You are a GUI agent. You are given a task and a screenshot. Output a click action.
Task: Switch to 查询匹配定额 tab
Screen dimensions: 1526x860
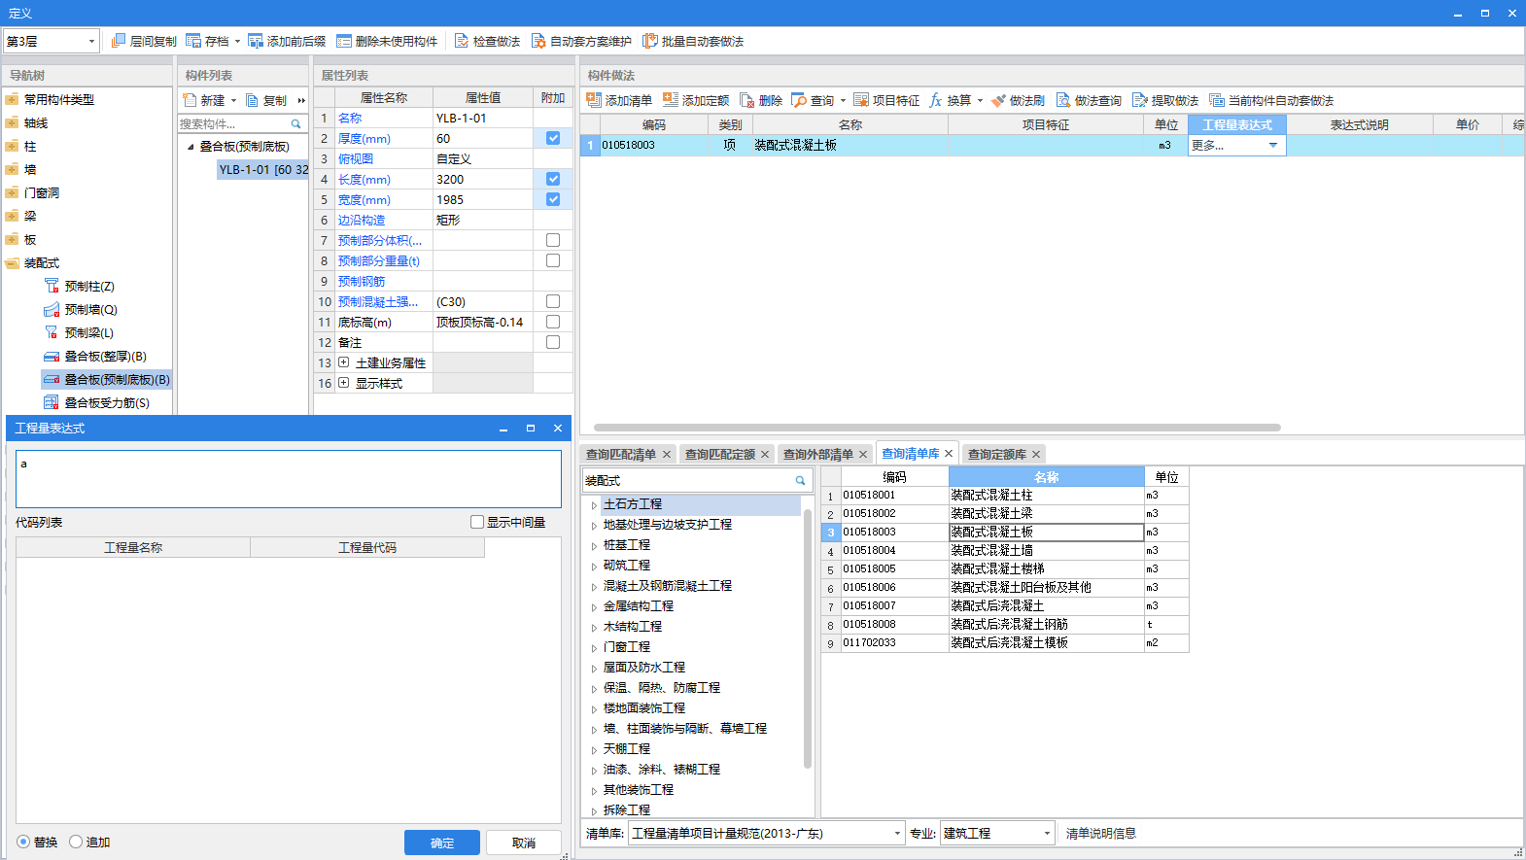coord(719,454)
